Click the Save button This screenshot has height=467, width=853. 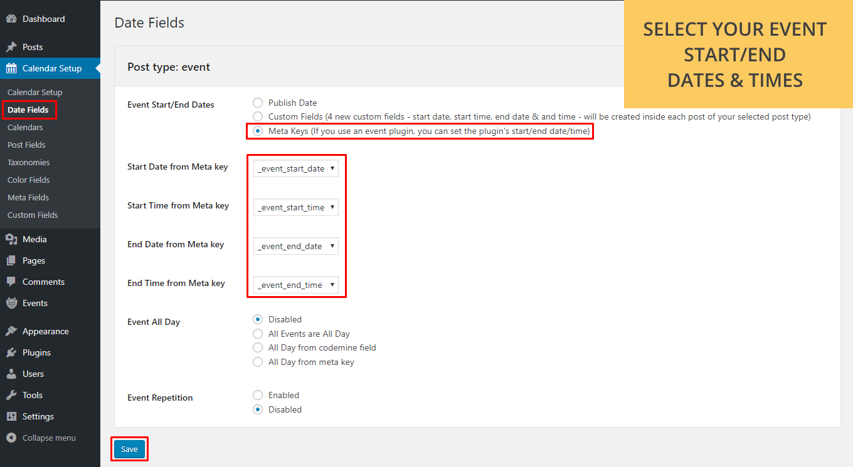129,449
